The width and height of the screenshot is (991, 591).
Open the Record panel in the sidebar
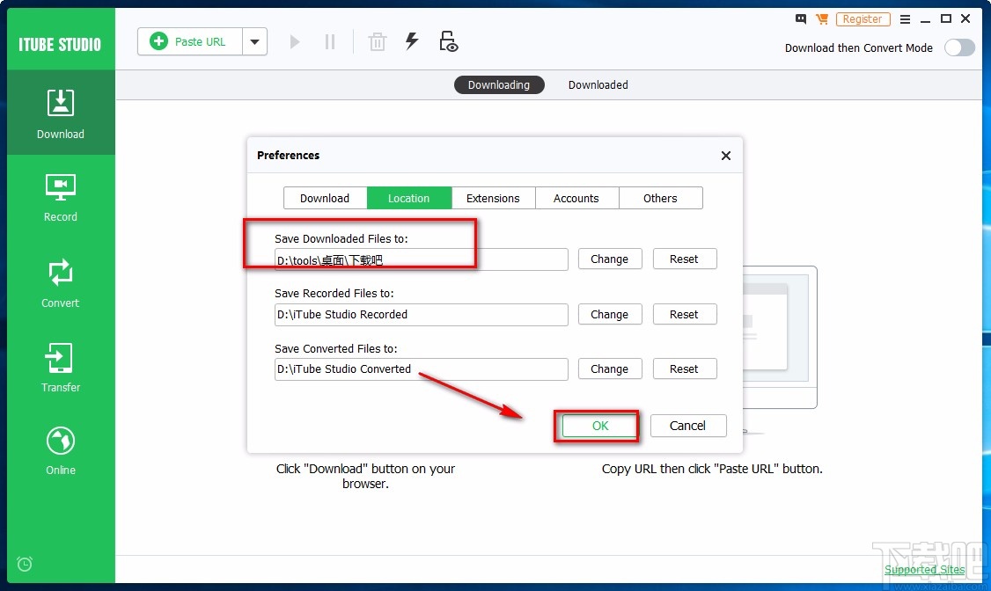point(60,195)
